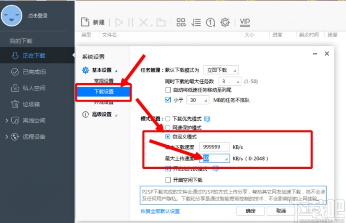Click the 文件名 column header
The image size is (346, 223).
point(109,35)
